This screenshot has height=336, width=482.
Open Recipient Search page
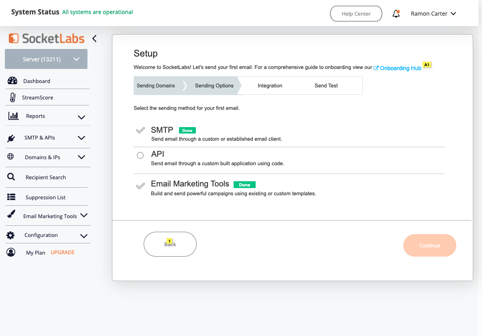pyautogui.click(x=47, y=177)
